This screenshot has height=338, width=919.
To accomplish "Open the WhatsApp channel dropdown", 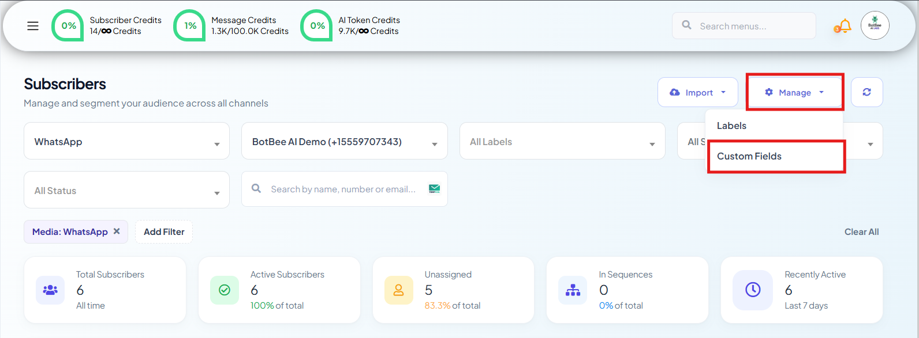I will point(126,141).
